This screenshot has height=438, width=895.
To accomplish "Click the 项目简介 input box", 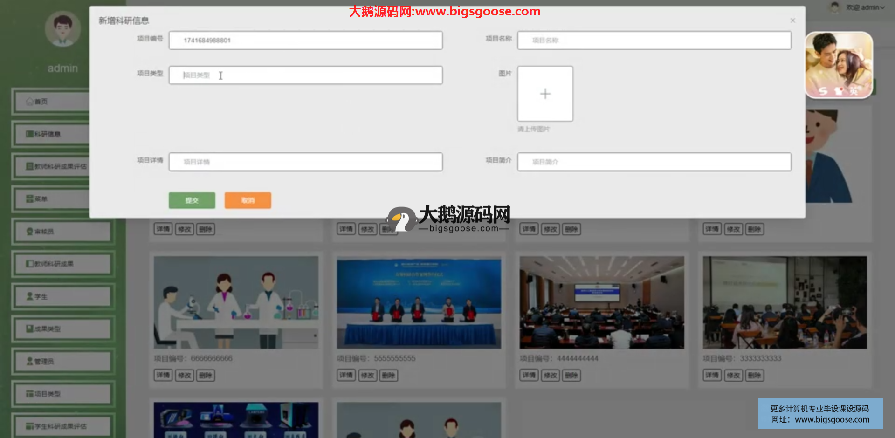I will tap(654, 162).
